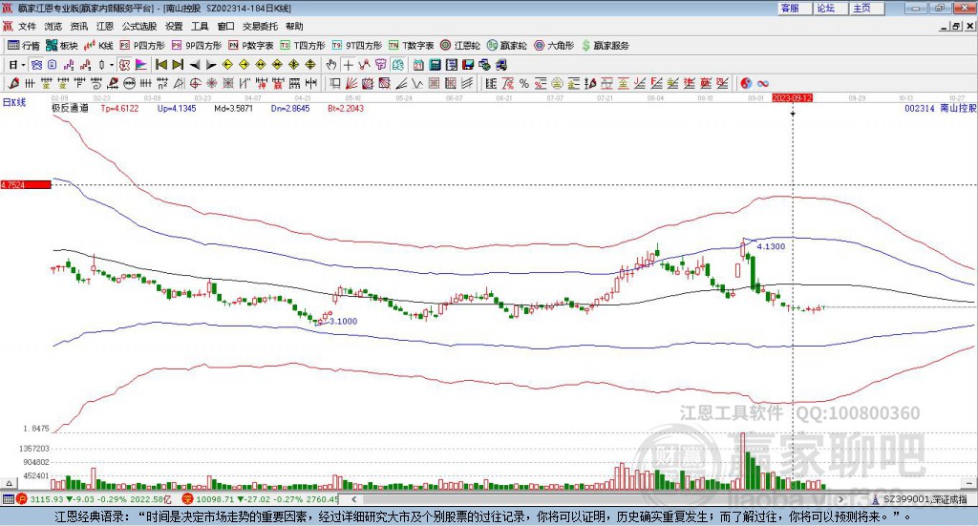Screen dimensions: 978x526
Task: Select the percent % line tool
Action: click(524, 83)
